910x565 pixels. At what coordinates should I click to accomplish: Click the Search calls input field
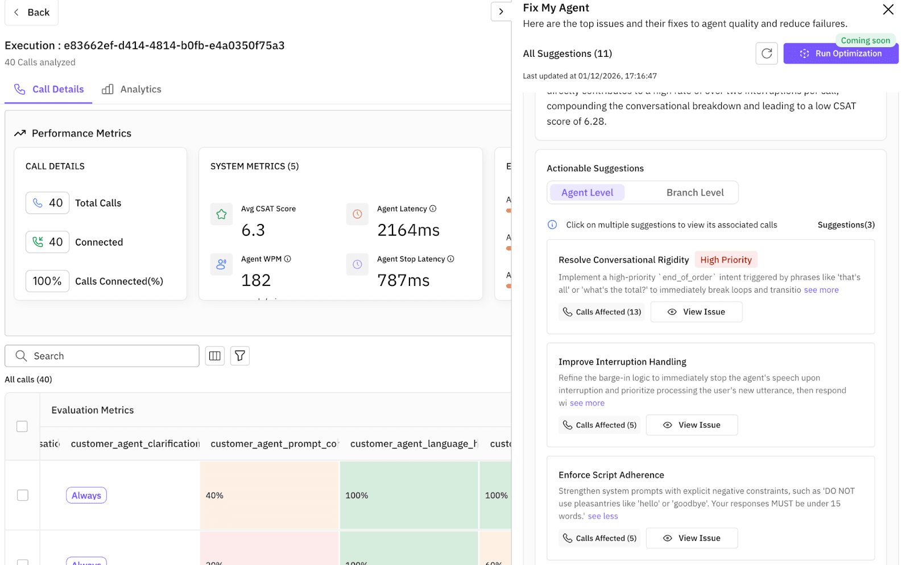[102, 356]
